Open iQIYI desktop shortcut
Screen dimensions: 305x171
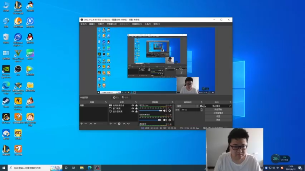pos(30,54)
